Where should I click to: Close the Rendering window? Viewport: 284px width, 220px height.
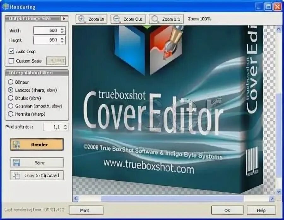(x=277, y=7)
